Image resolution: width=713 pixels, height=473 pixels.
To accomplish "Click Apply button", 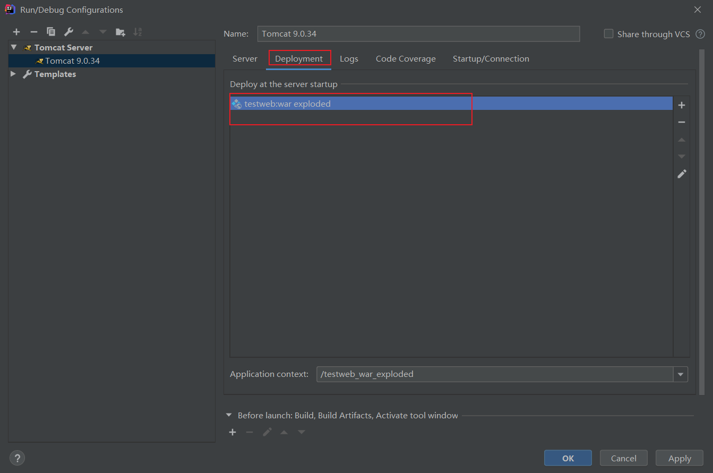I will coord(680,458).
